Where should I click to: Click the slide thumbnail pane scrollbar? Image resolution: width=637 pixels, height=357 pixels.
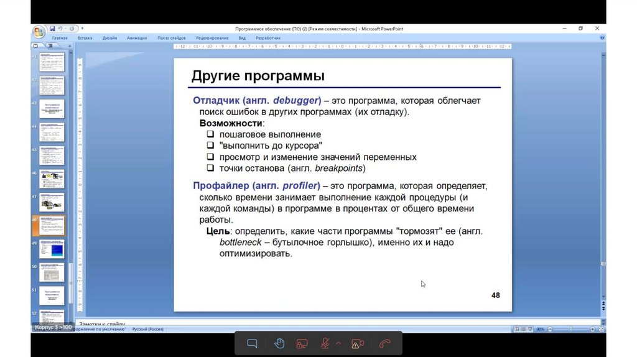71,284
